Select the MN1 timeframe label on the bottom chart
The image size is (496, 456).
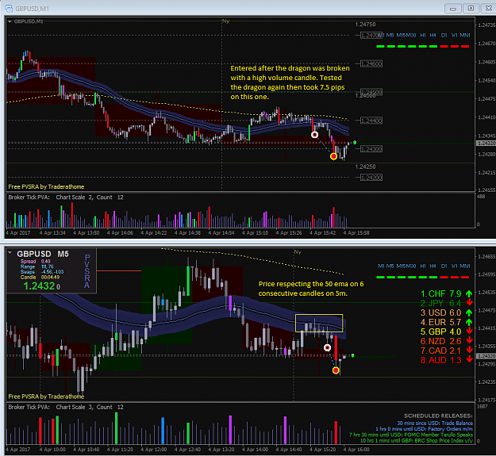tap(465, 266)
